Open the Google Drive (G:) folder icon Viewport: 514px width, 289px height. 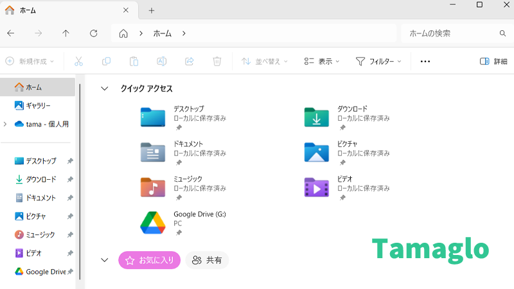pos(153,222)
